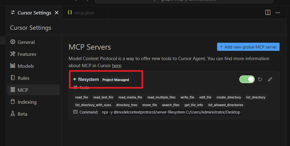Click the General gear icon
Viewport: 290px width, 146px height.
(x=13, y=42)
